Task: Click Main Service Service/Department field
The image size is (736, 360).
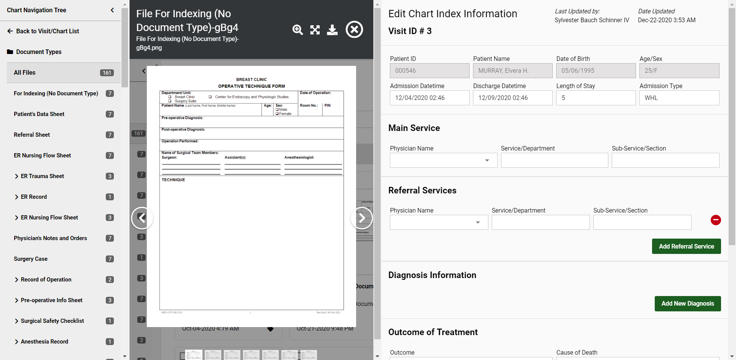Action: [x=554, y=160]
